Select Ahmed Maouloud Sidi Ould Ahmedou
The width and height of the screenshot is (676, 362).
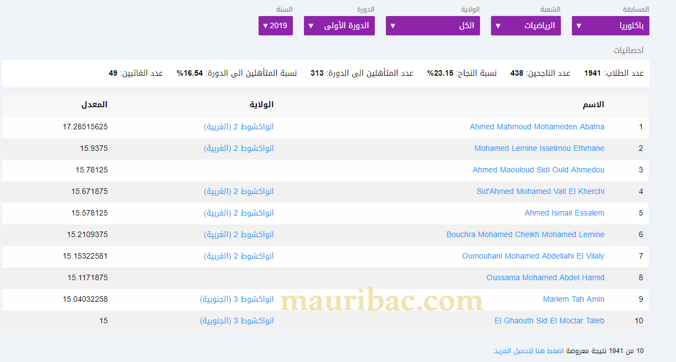(x=538, y=170)
